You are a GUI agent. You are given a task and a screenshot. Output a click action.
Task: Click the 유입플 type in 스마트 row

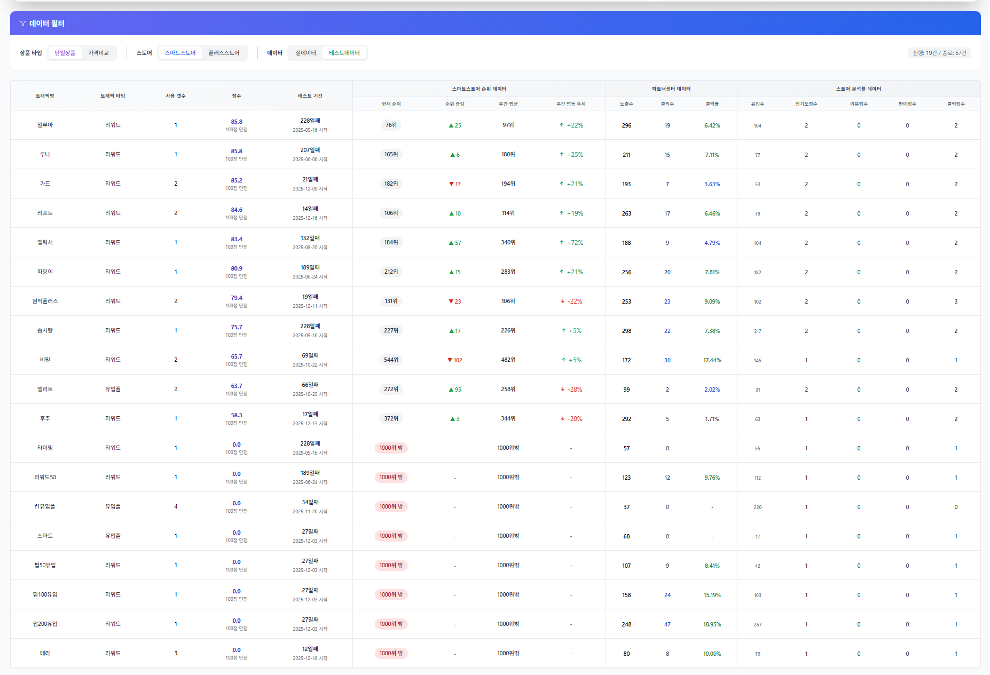(113, 536)
